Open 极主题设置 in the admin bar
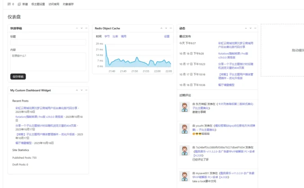This screenshot has width=304, height=188. click(x=38, y=4)
